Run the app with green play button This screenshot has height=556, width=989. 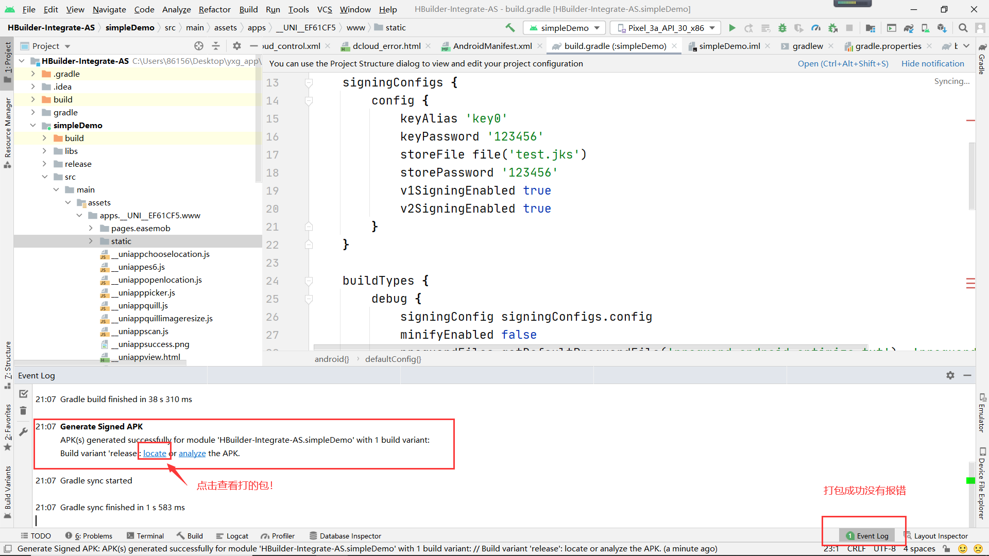click(x=732, y=28)
